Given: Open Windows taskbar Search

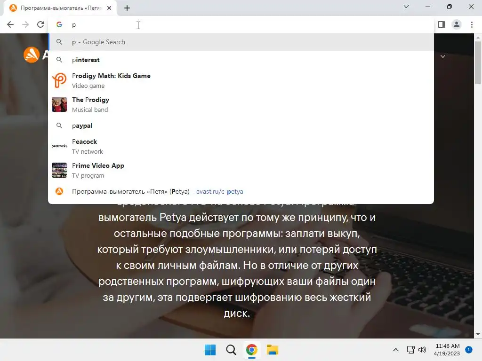Looking at the screenshot, I should tap(231, 350).
